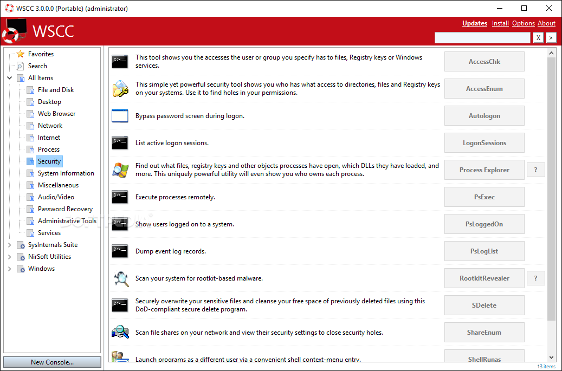The width and height of the screenshot is (562, 371).
Task: Click the list scrollbar down arrow
Action: pos(551,357)
